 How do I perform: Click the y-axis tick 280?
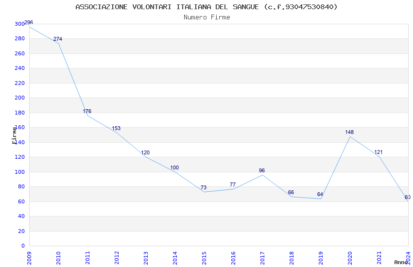click(x=19, y=39)
